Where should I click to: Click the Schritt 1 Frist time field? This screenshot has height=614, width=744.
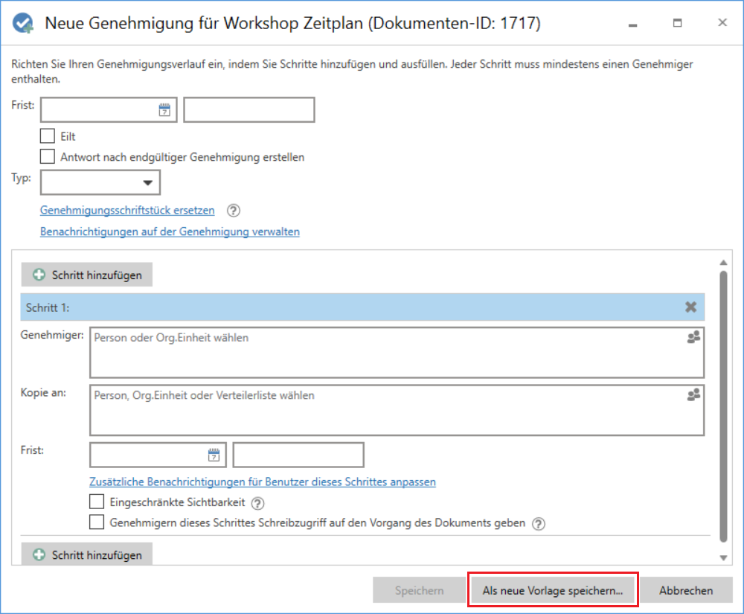[298, 455]
